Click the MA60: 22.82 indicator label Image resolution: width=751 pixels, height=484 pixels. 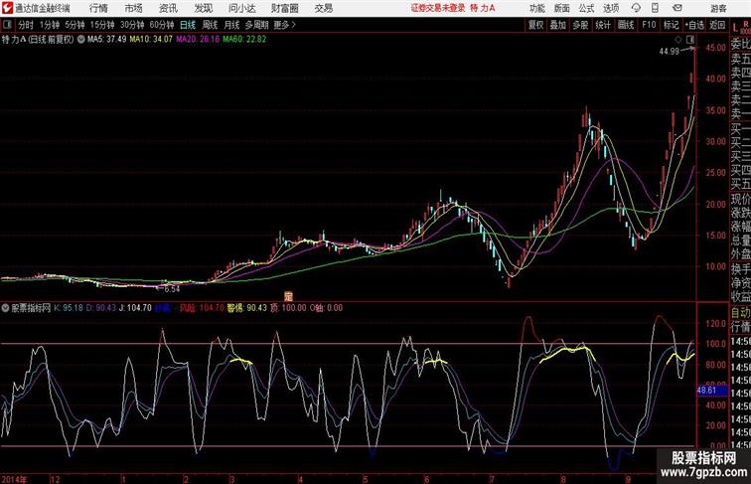244,40
